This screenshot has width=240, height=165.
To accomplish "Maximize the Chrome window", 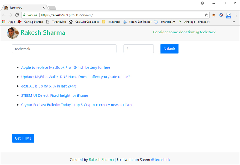I will pos(224,3).
